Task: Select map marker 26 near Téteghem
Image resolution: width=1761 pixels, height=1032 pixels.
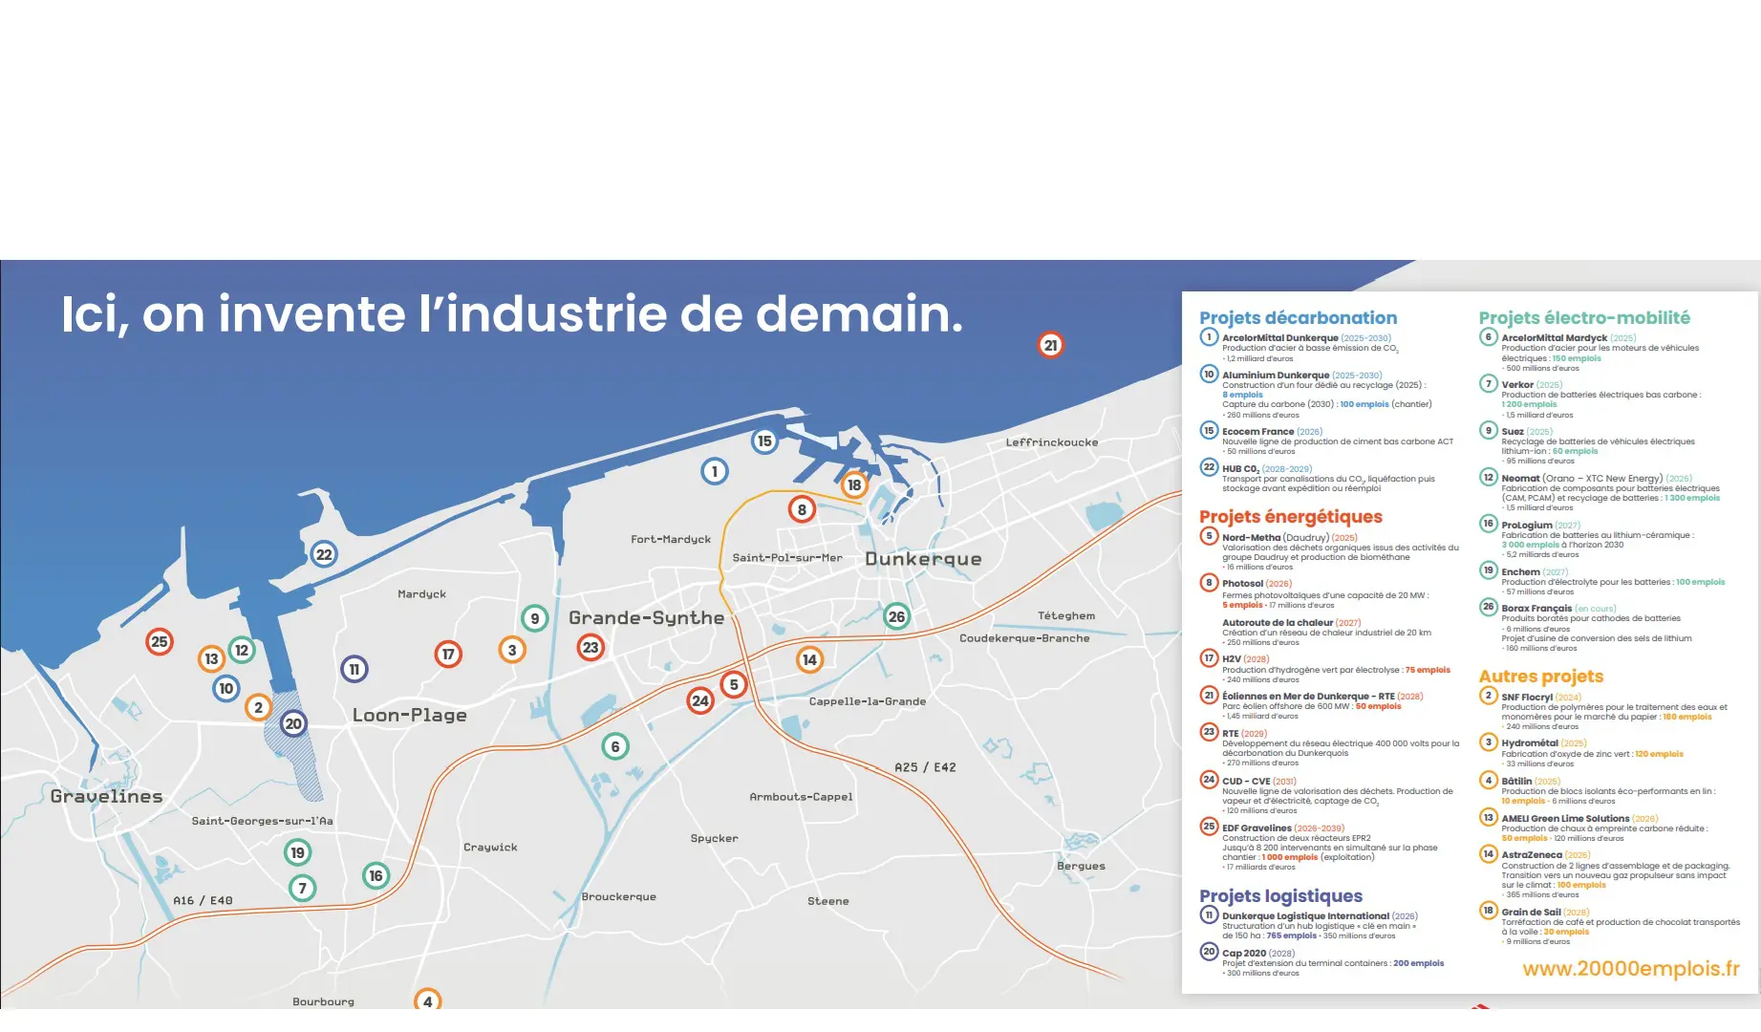Action: tap(896, 616)
